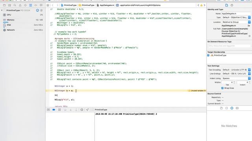Click the Step Over button
This screenshot has height=141, width=252.
(65, 110)
